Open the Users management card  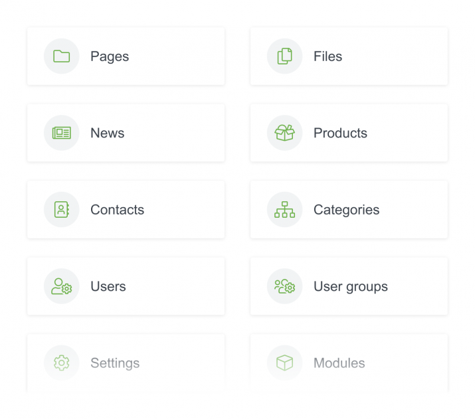pyautogui.click(x=126, y=286)
